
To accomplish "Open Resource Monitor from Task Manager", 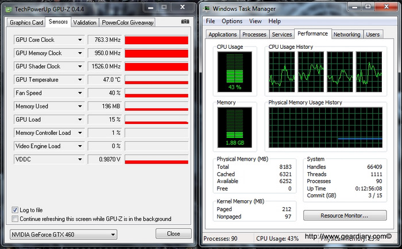I will (x=345, y=216).
